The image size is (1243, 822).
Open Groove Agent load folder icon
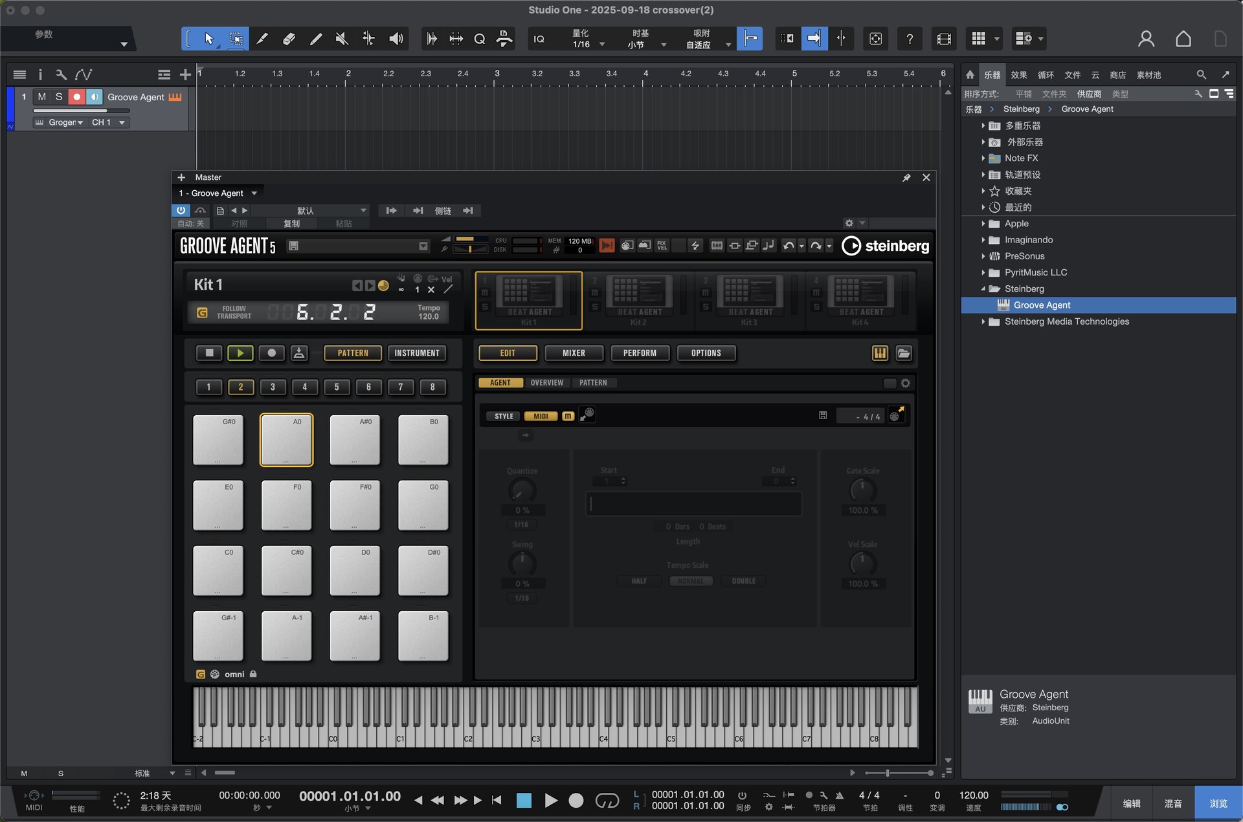click(904, 353)
